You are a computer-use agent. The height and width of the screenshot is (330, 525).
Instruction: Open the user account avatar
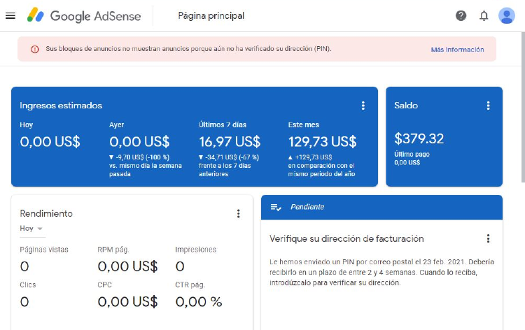tap(506, 15)
